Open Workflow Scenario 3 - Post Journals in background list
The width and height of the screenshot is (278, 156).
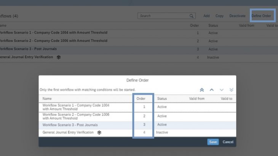click(x=28, y=49)
